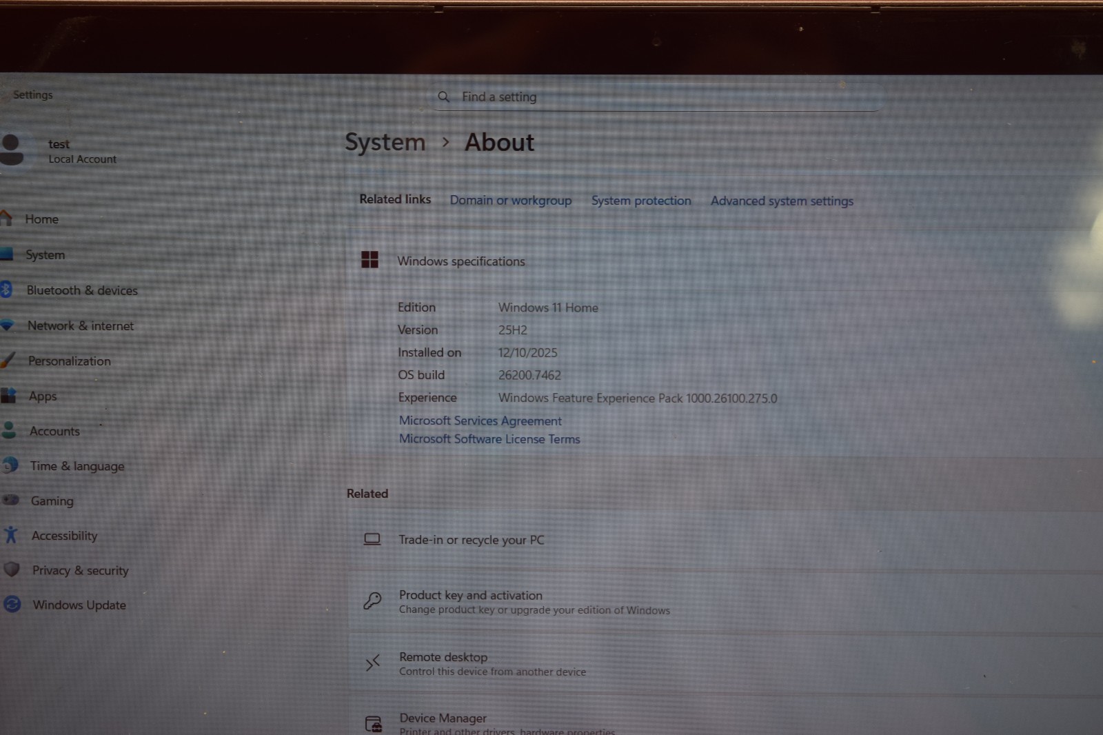Open Remote desktop settings

click(x=725, y=664)
